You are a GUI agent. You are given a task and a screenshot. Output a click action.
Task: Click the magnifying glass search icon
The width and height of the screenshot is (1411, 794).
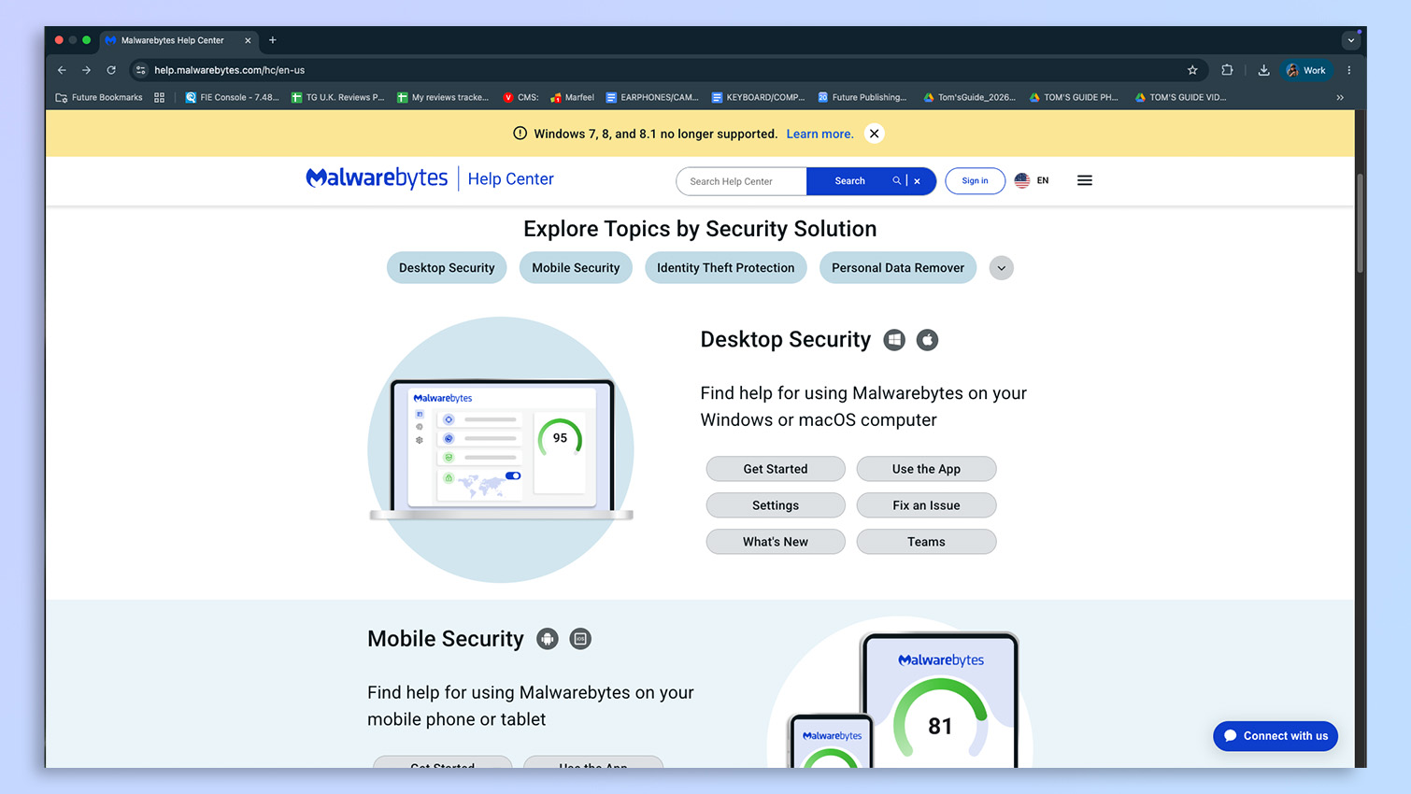pos(896,181)
